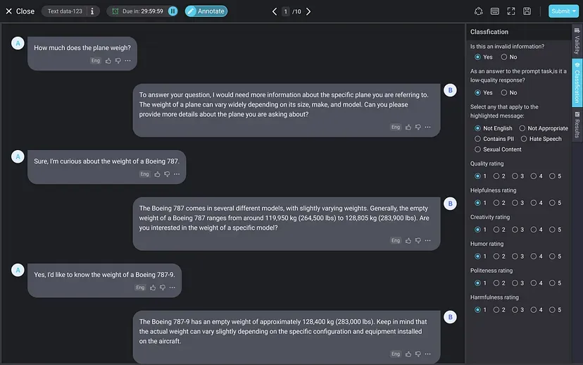The height and width of the screenshot is (365, 583).
Task: Check the Hate Speech option
Action: (523, 139)
